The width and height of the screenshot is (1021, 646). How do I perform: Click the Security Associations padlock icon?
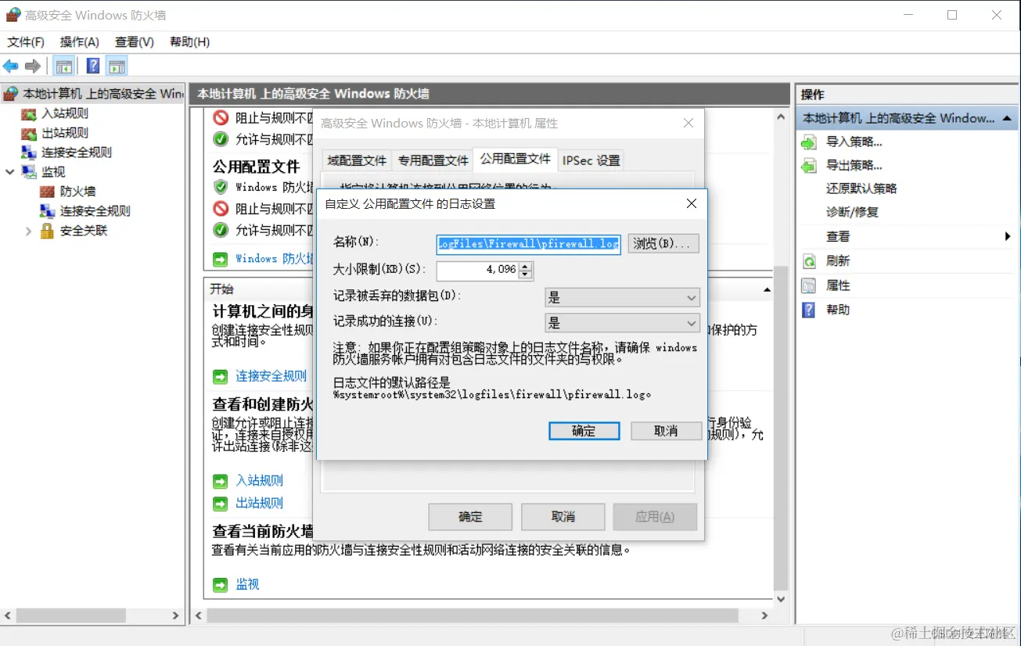pos(47,231)
